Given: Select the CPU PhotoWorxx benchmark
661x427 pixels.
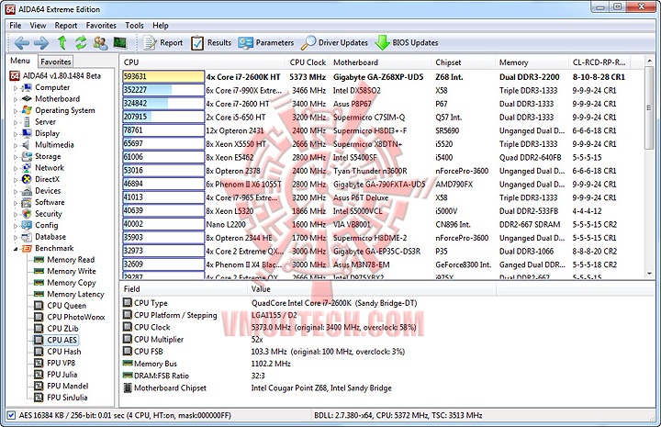Looking at the screenshot, I should pos(76,317).
